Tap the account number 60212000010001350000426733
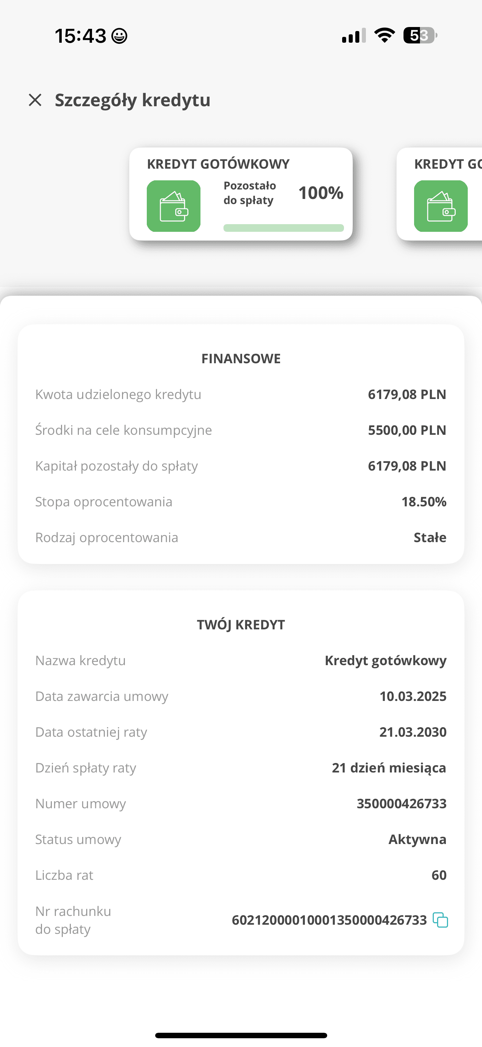The image size is (482, 1047). (x=329, y=920)
